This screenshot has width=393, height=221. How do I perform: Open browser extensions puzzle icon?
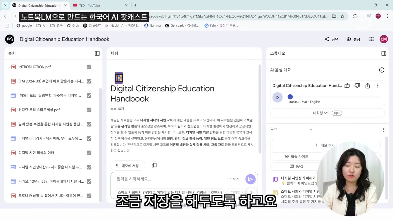[355, 16]
